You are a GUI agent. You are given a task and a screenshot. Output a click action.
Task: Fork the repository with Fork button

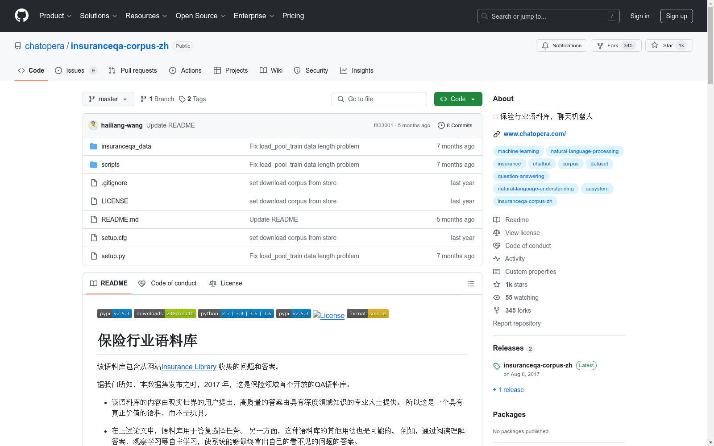[616, 45]
